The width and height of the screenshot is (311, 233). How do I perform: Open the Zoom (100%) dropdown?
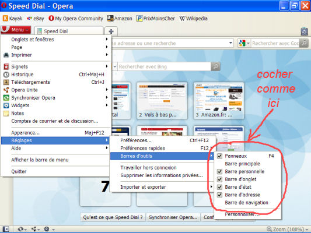point(288,230)
